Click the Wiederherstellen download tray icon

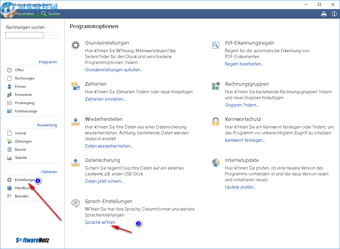76,121
